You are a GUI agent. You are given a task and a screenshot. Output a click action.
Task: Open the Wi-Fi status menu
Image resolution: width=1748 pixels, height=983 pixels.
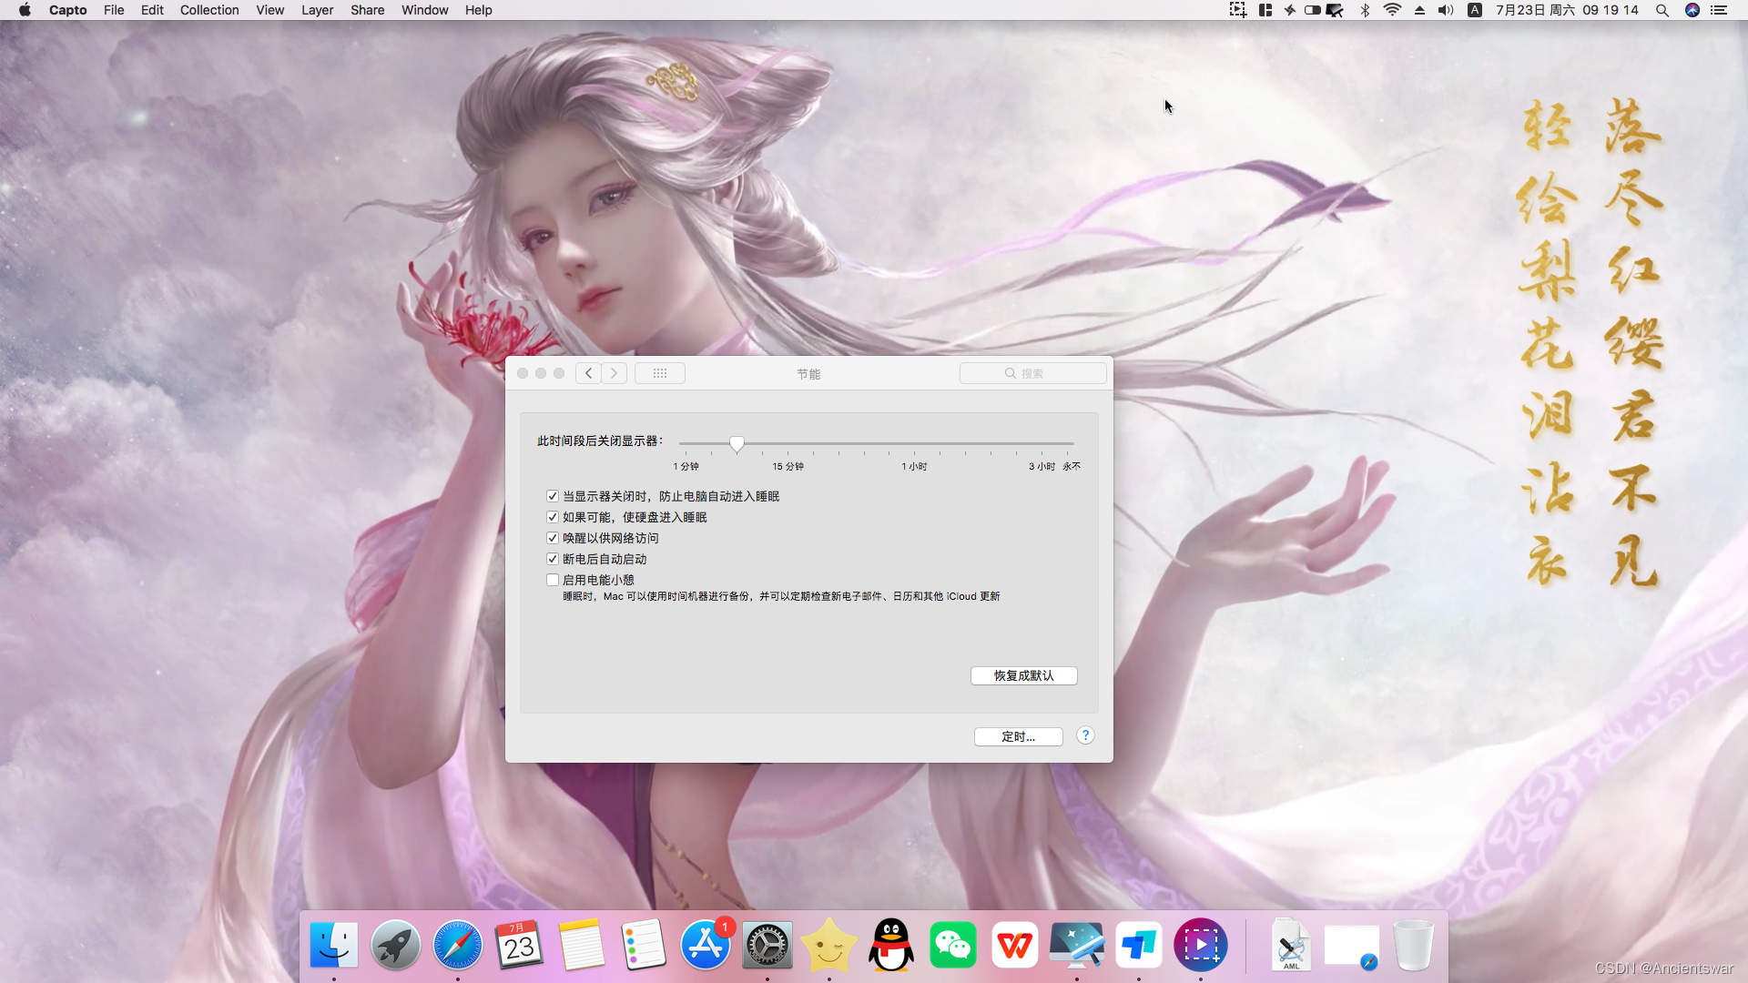[x=1392, y=10]
